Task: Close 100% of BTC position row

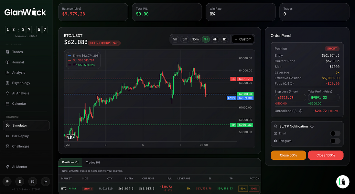Action: (254, 189)
